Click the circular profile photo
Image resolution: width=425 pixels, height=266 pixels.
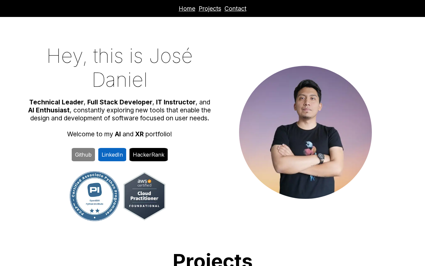305,132
